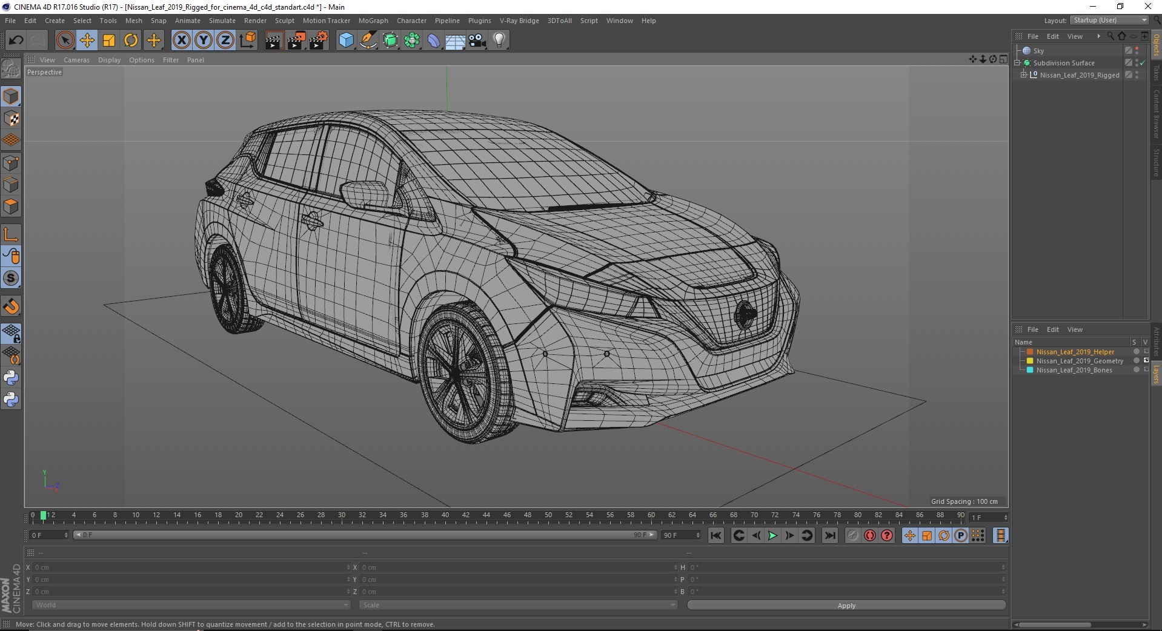Click Object Manager search magnifier icon
The height and width of the screenshot is (631, 1162).
coord(1111,36)
